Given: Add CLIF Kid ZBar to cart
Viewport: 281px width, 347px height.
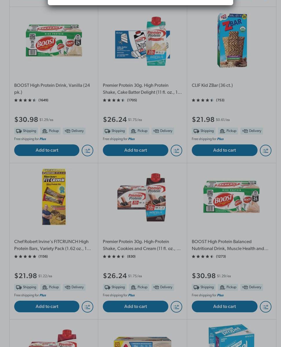Looking at the screenshot, I should (x=224, y=150).
